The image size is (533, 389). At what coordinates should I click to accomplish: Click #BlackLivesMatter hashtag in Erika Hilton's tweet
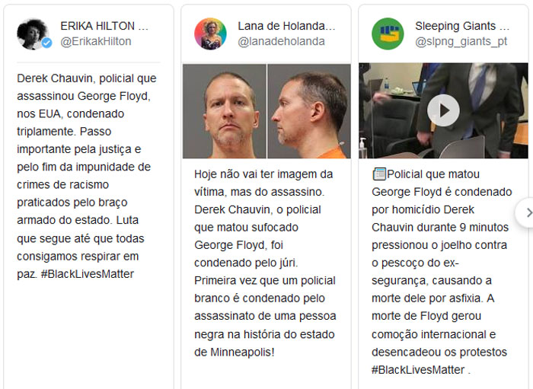(88, 274)
